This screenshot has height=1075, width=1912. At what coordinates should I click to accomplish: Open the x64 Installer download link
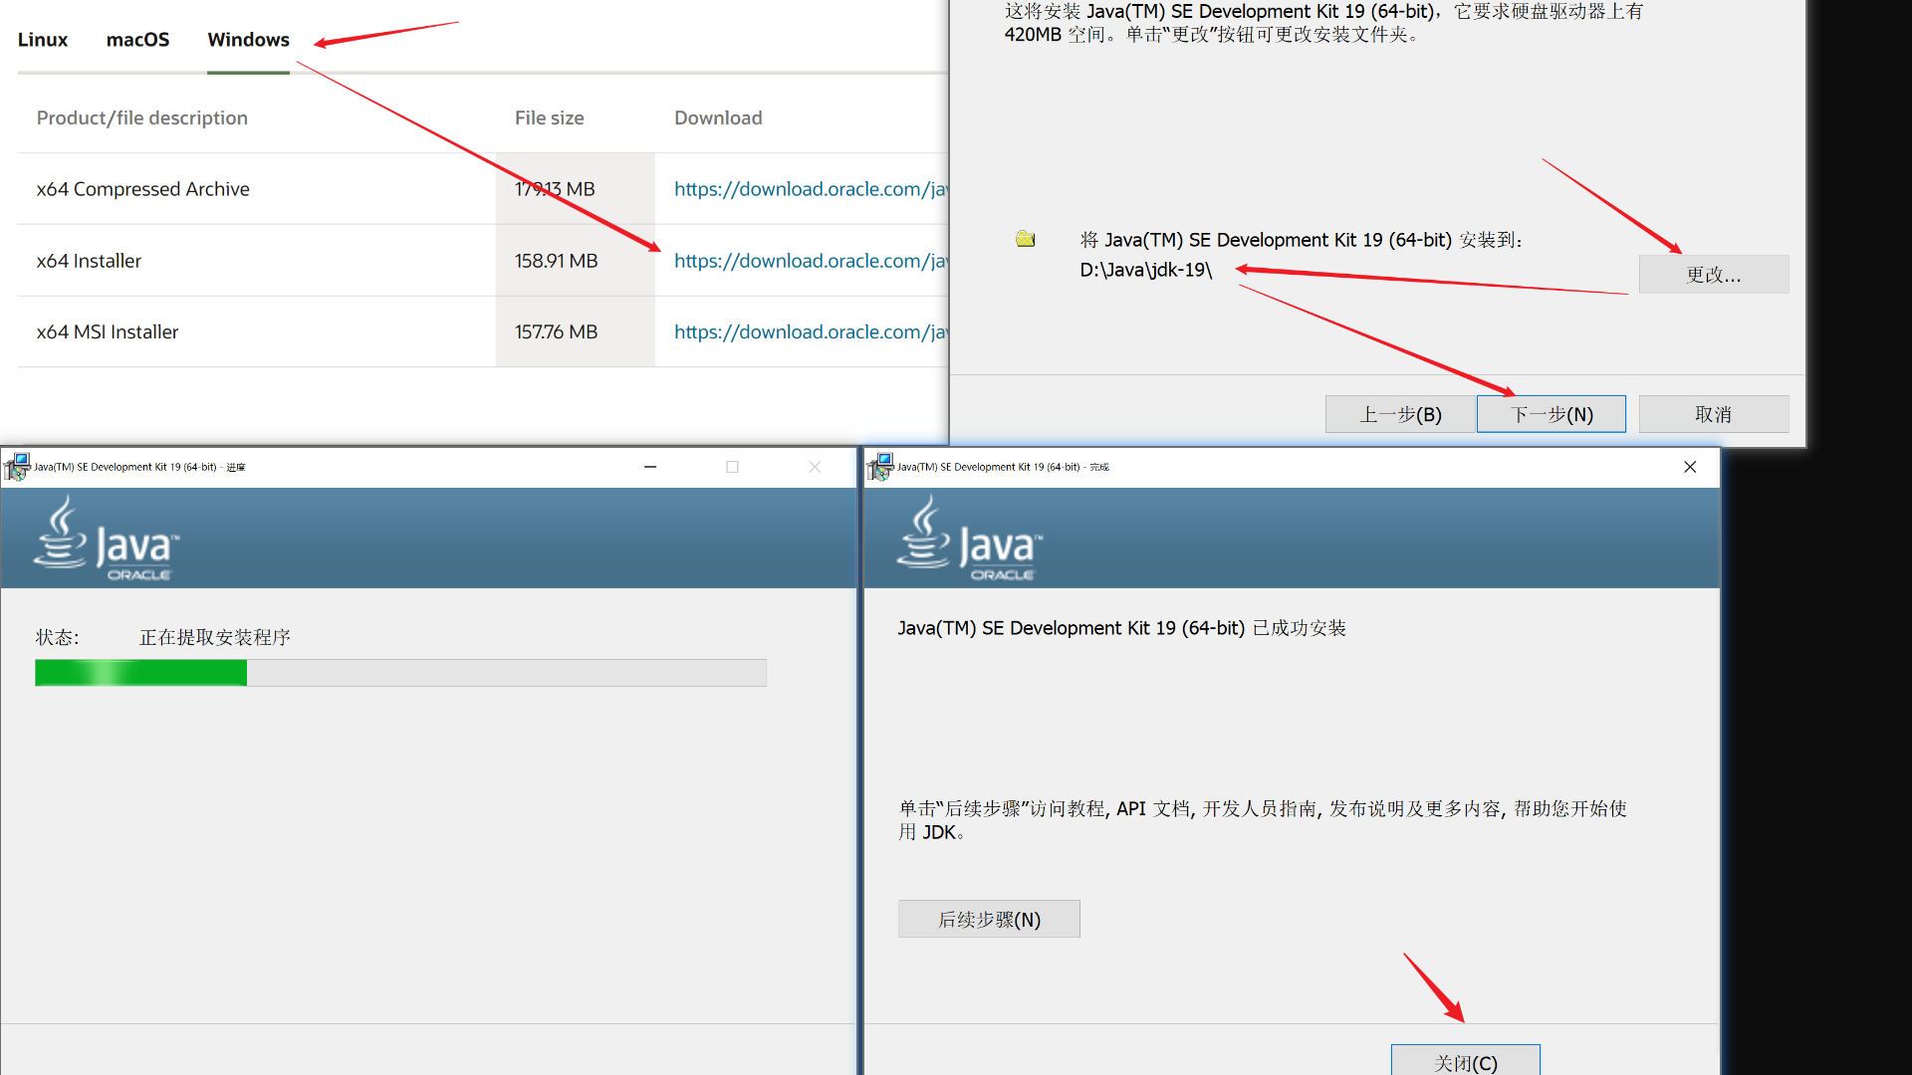pyautogui.click(x=810, y=261)
